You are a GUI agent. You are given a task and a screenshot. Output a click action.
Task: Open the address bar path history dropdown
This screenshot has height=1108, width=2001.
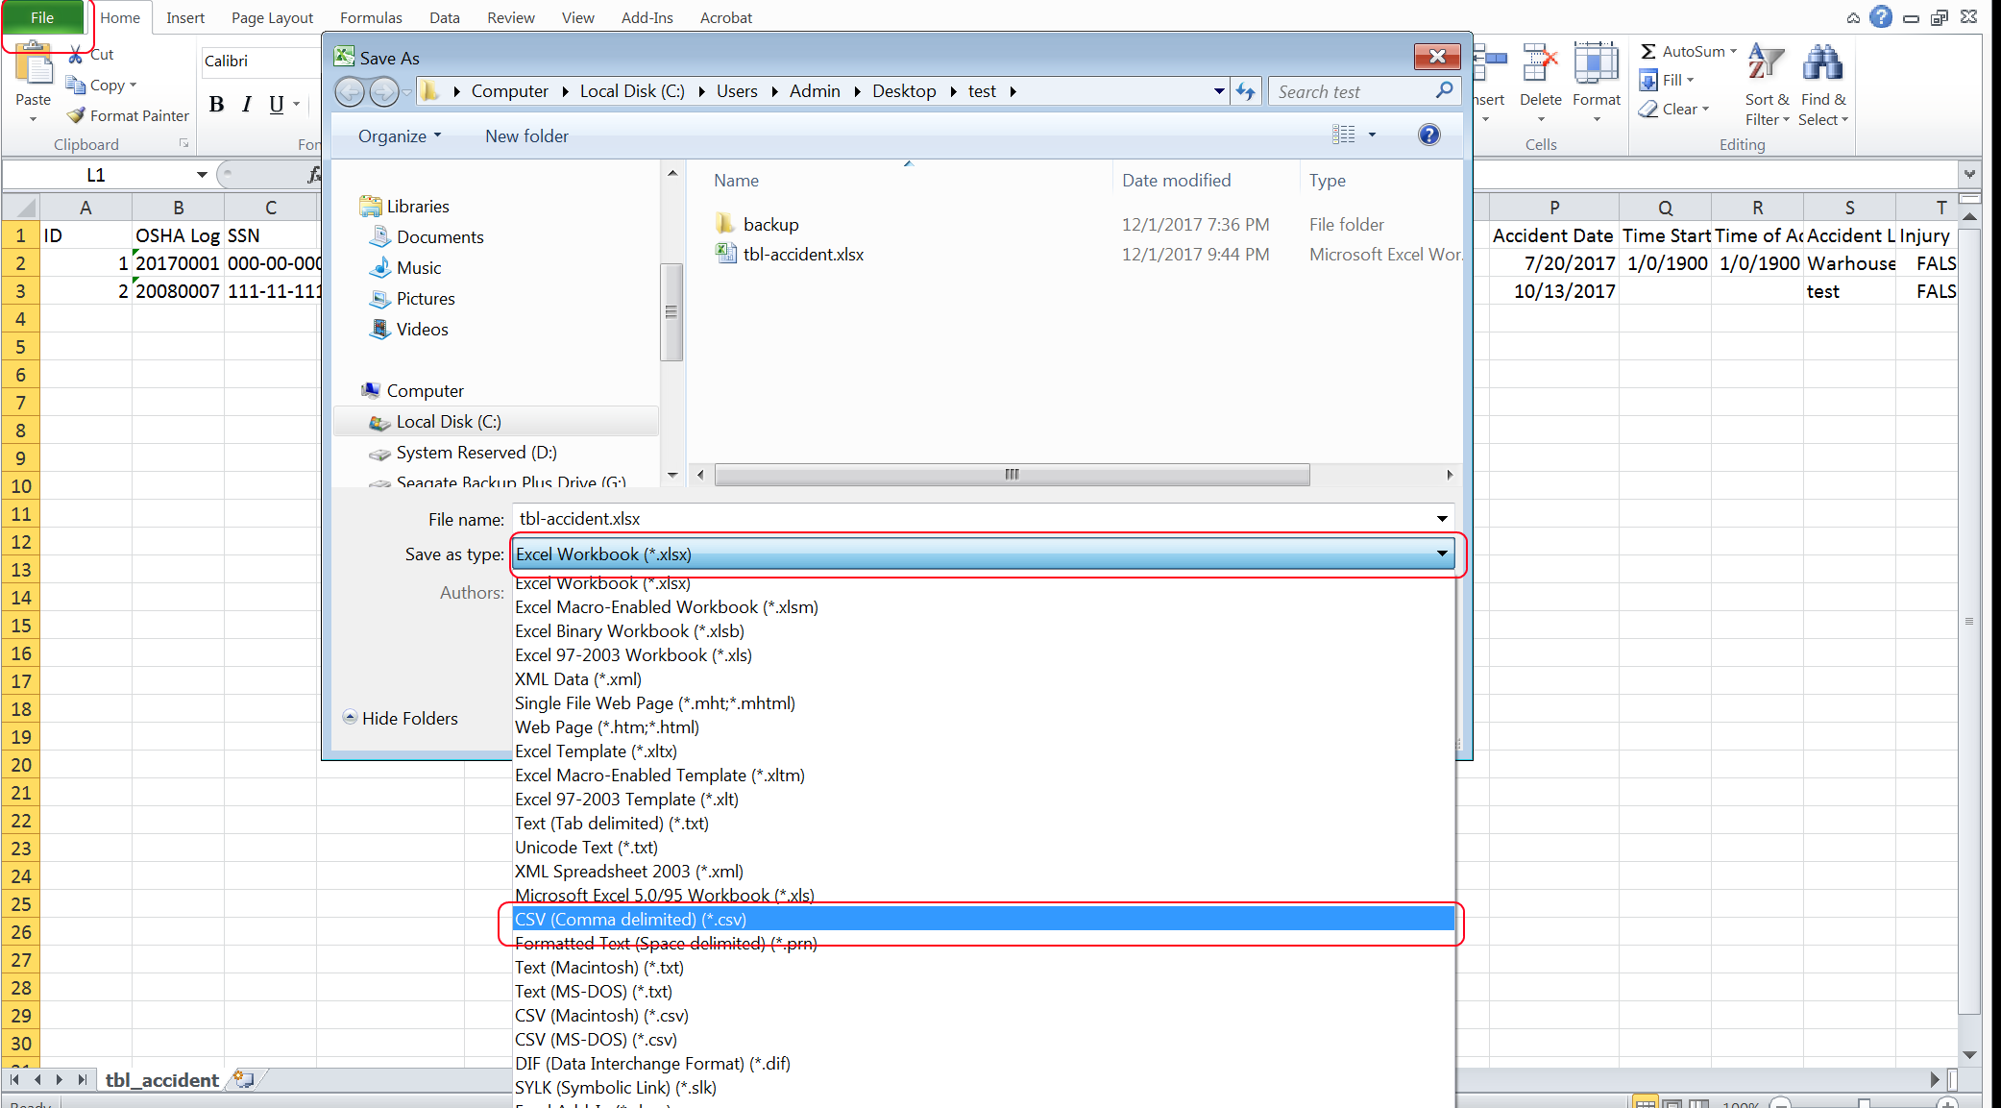tap(1219, 91)
